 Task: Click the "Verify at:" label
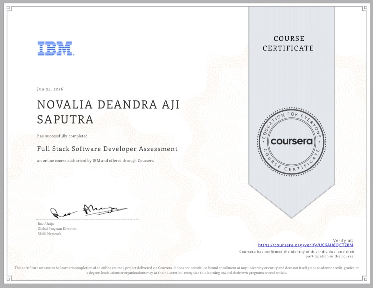(343, 240)
